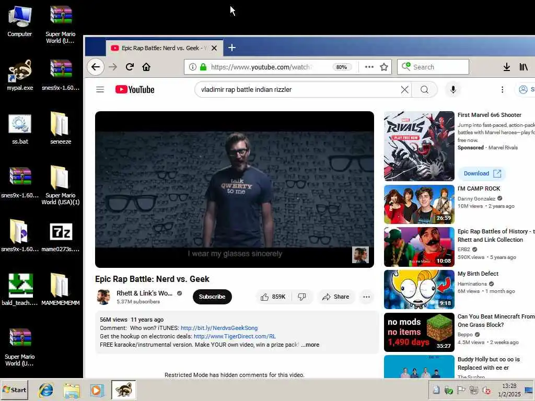Open Epic Rap Battles of History video thumbnail
Image resolution: width=535 pixels, height=401 pixels.
(419, 247)
